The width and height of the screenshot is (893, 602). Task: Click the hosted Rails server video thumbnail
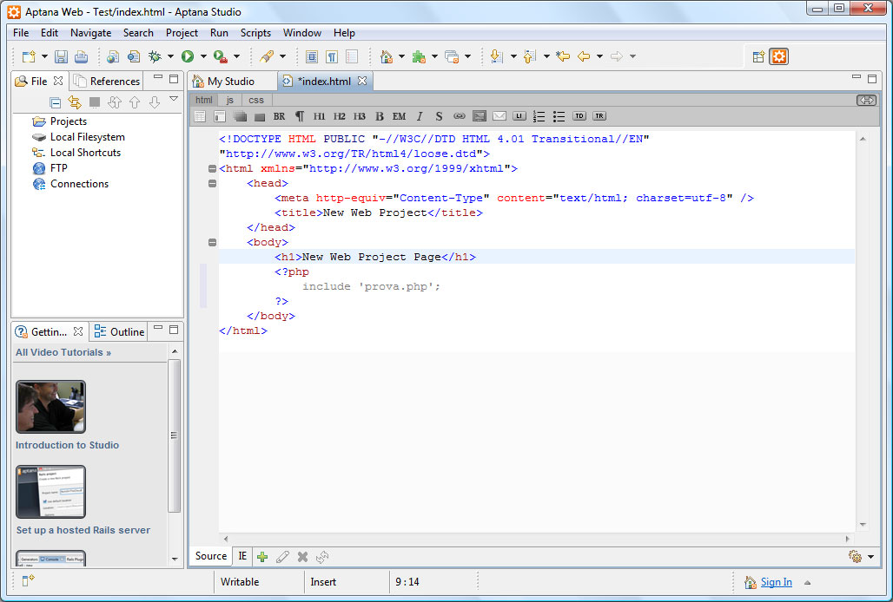click(50, 492)
